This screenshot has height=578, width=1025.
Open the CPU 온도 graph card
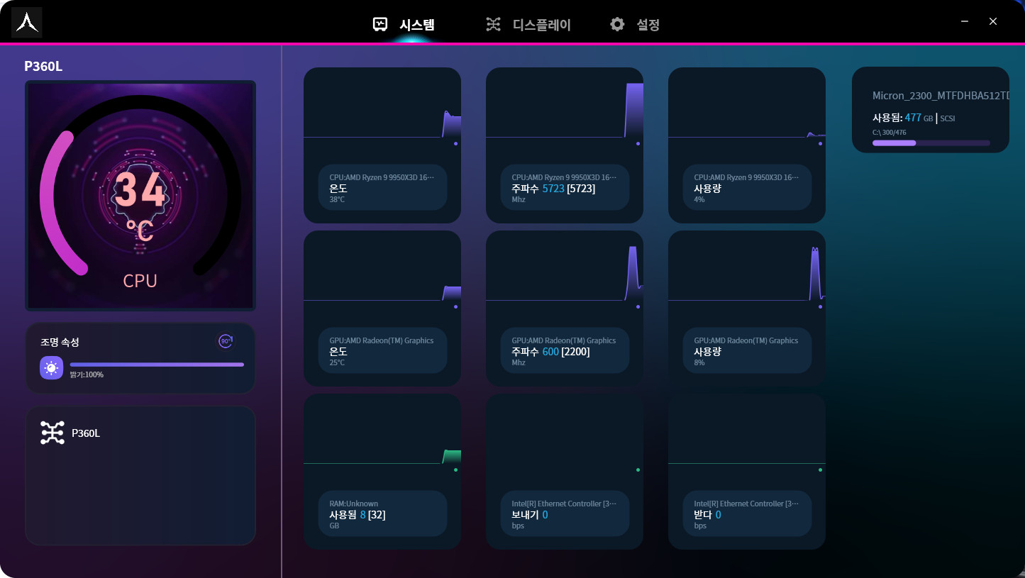(x=382, y=145)
